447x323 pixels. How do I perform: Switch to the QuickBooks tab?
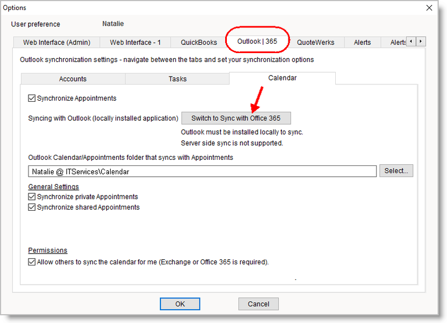[198, 42]
